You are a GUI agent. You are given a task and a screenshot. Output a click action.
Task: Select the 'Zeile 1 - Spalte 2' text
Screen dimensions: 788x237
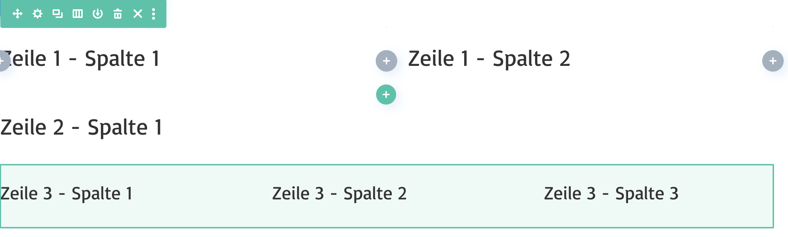[489, 59]
